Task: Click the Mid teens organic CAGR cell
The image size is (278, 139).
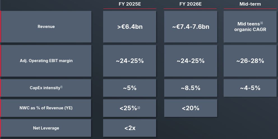Action: pos(250,27)
